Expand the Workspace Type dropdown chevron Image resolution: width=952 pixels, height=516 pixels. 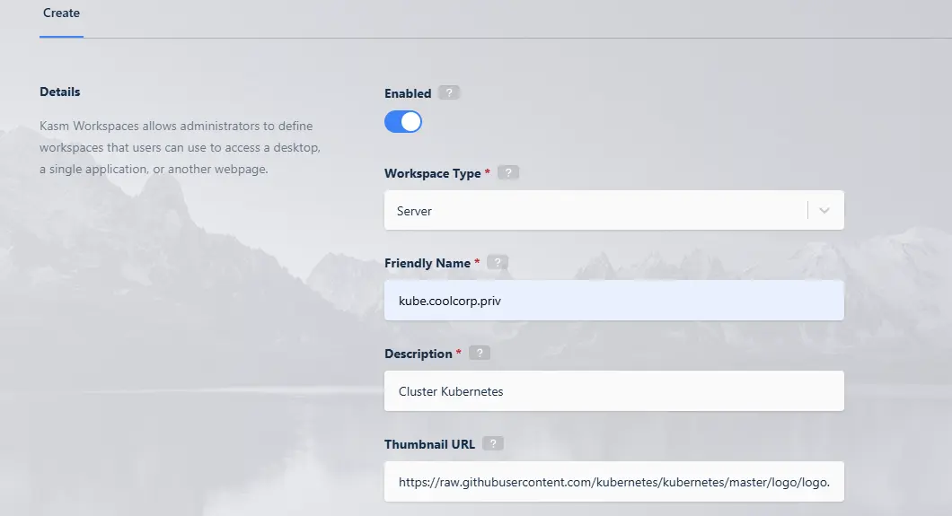825,210
